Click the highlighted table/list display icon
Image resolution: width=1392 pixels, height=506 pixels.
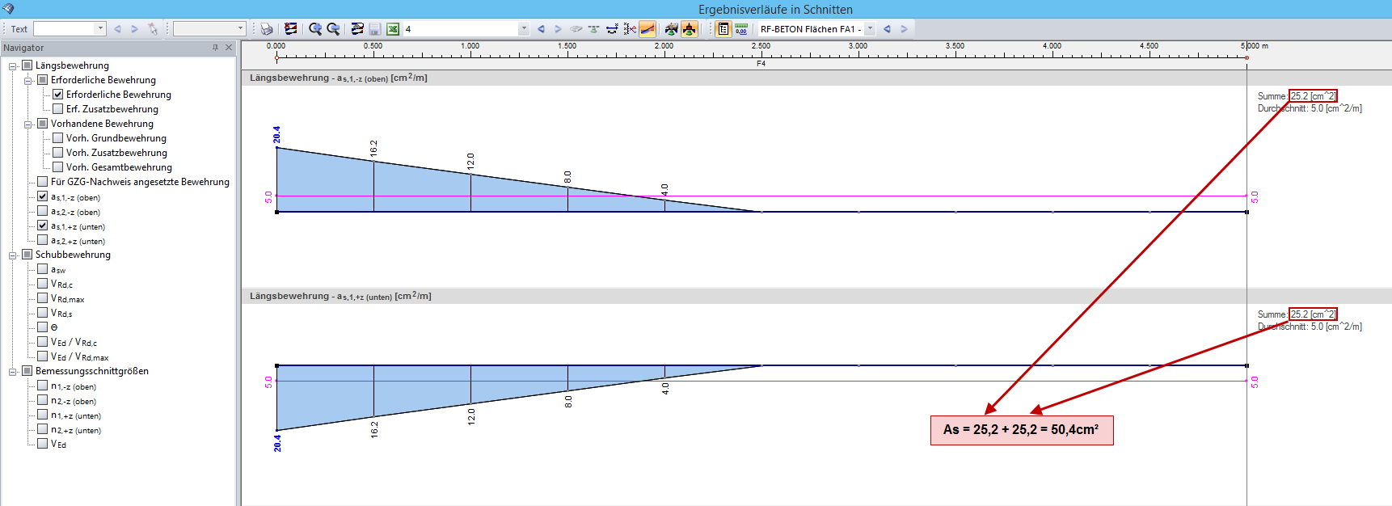click(x=723, y=29)
